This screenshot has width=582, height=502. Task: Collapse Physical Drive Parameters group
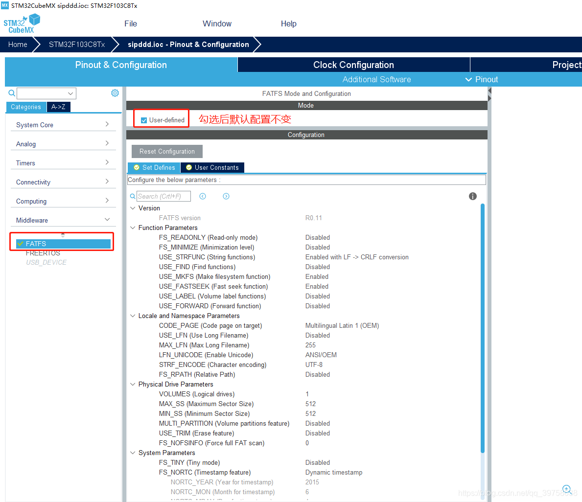tap(133, 385)
